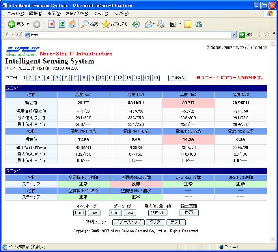
Task: Click the vertical scrollbar up arrow
Action: pos(273,43)
